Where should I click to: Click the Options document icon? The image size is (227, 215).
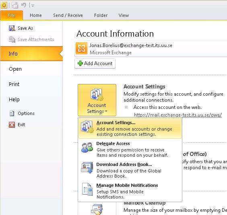[x=12, y=113]
